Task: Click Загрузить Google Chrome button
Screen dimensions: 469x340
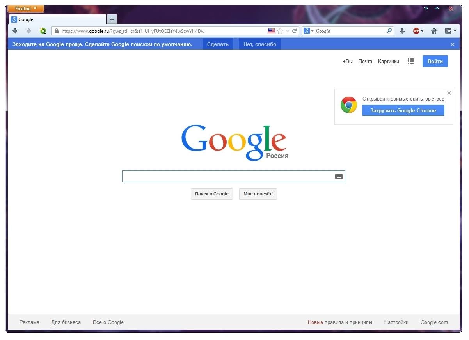Action: pos(403,110)
